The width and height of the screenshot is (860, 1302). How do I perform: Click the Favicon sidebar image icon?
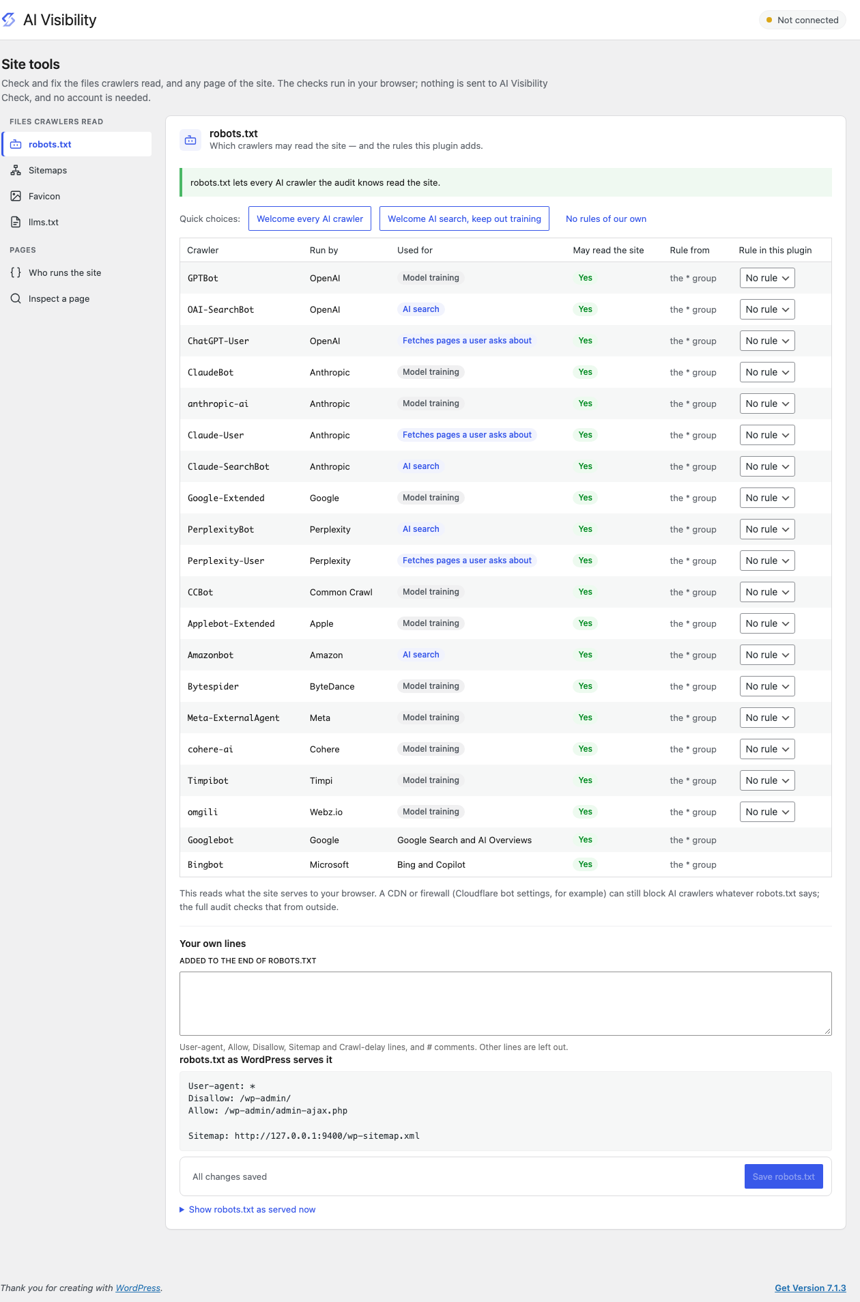coord(16,197)
